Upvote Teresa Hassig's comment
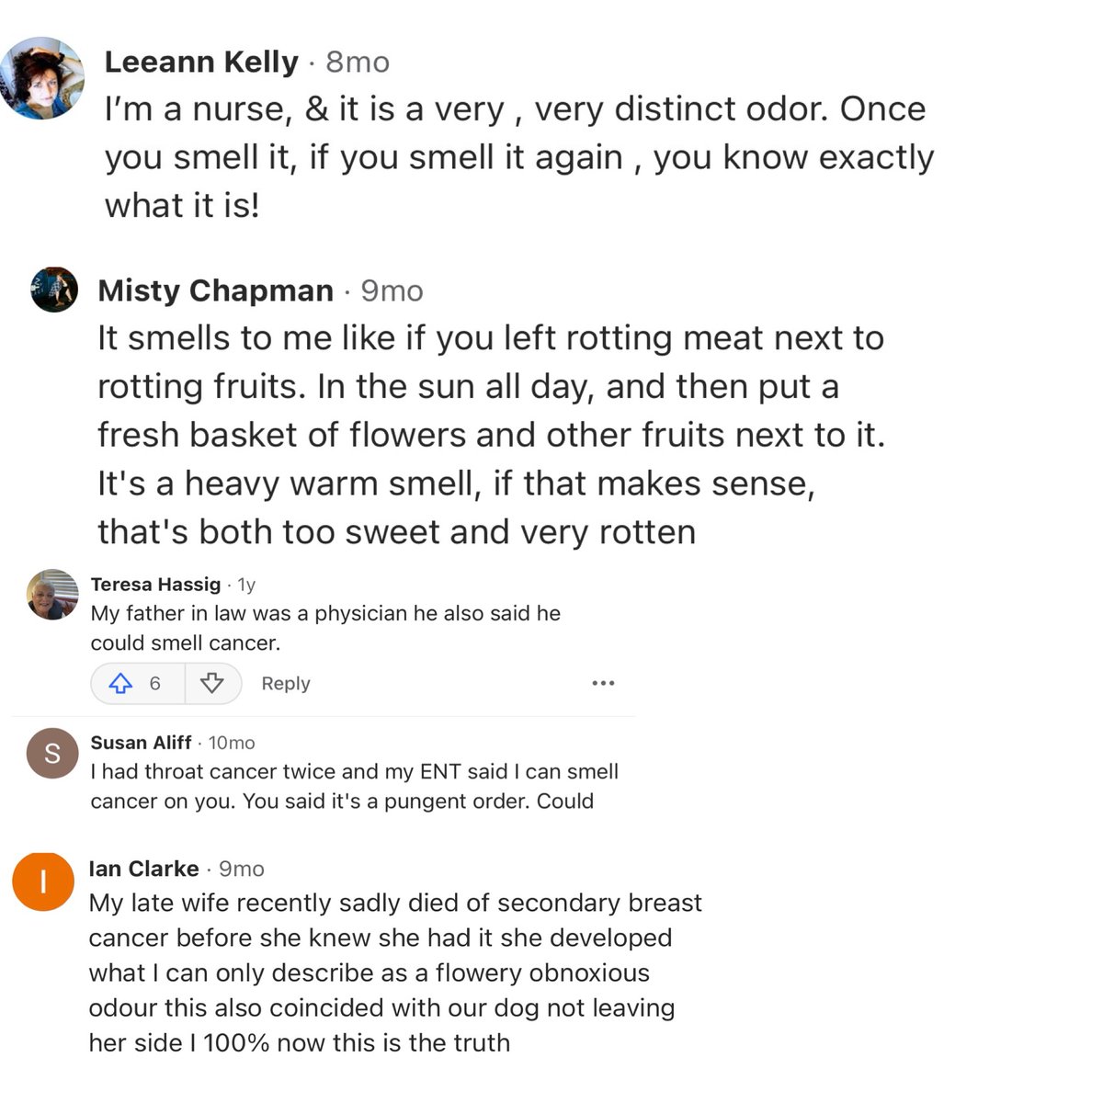This screenshot has width=1103, height=1103. tap(121, 683)
